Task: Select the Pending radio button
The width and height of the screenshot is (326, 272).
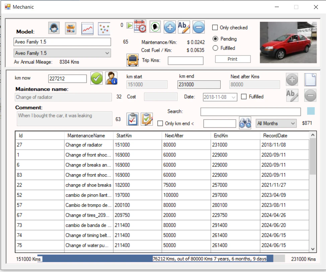Action: [216, 39]
